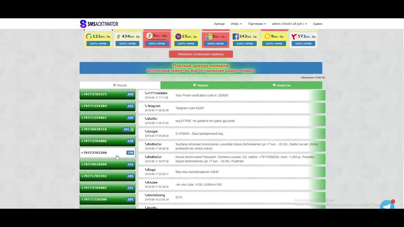Screen dimensions: 404x227
Task: Select number +79776978710
Action: pyautogui.click(x=107, y=129)
